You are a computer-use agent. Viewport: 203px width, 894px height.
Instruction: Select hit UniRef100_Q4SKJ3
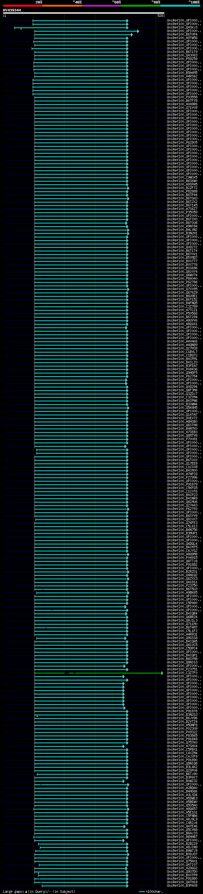[x=182, y=27]
